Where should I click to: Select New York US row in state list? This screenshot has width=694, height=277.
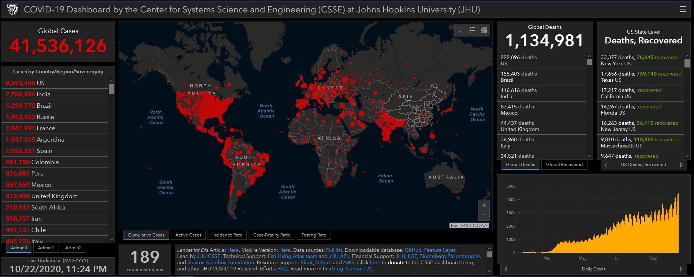pyautogui.click(x=641, y=60)
